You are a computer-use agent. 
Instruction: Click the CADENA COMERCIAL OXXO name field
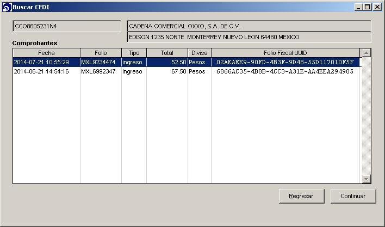click(x=249, y=26)
